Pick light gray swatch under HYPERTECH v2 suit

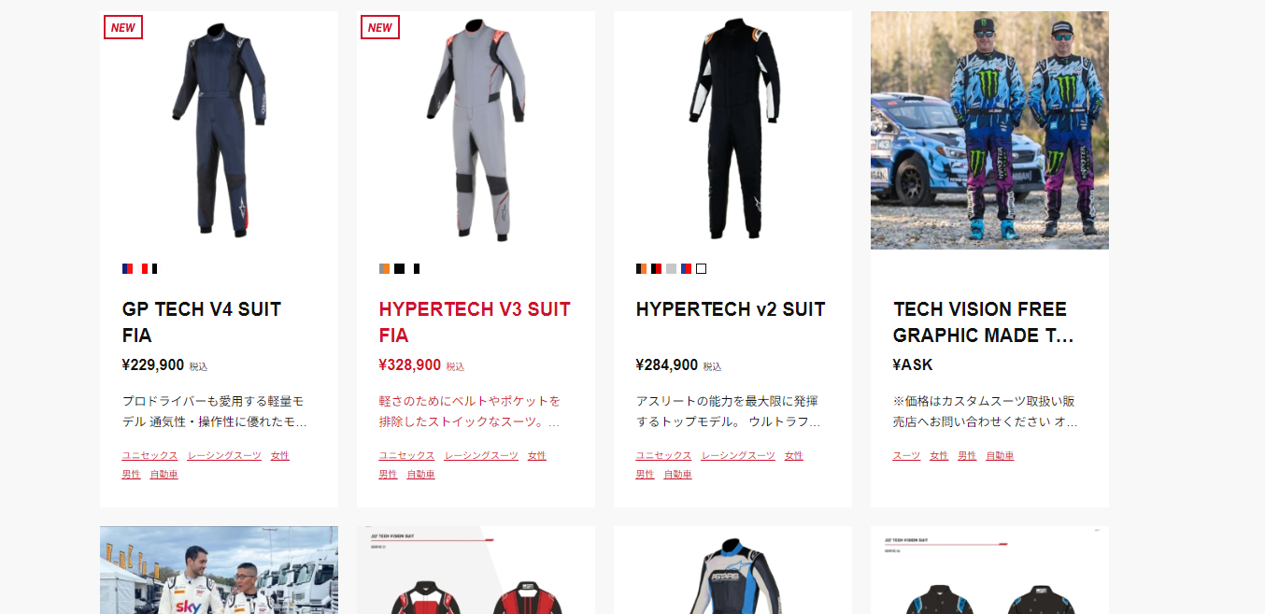[x=671, y=269]
